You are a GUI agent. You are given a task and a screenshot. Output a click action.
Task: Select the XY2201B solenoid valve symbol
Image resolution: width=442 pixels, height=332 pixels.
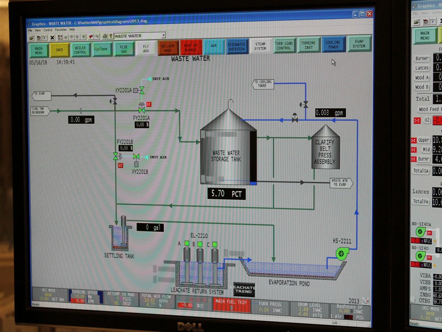(136, 157)
